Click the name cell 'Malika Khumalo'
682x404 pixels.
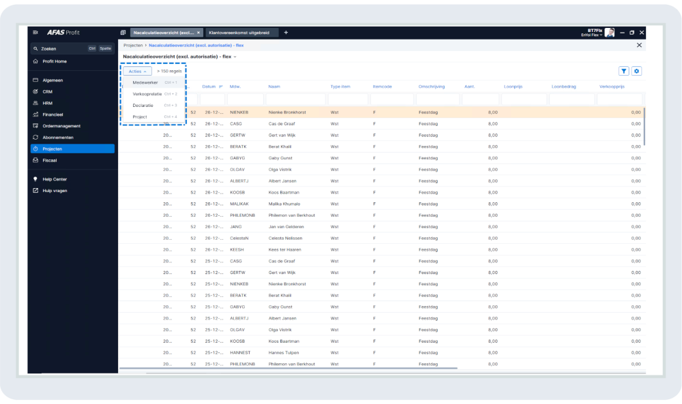point(284,204)
